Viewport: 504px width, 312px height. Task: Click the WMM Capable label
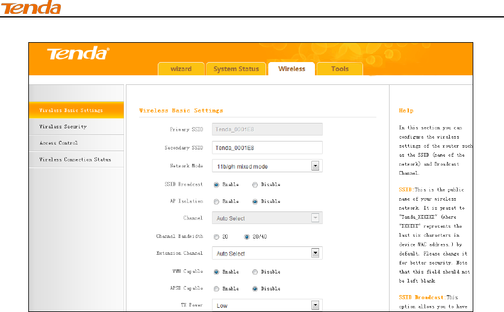(188, 271)
